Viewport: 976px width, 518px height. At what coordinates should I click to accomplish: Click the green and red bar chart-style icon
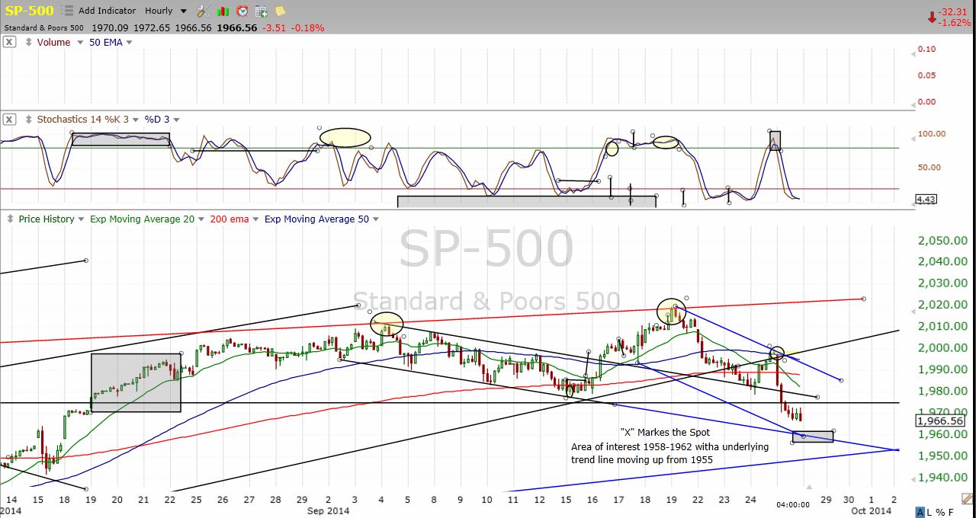click(223, 11)
